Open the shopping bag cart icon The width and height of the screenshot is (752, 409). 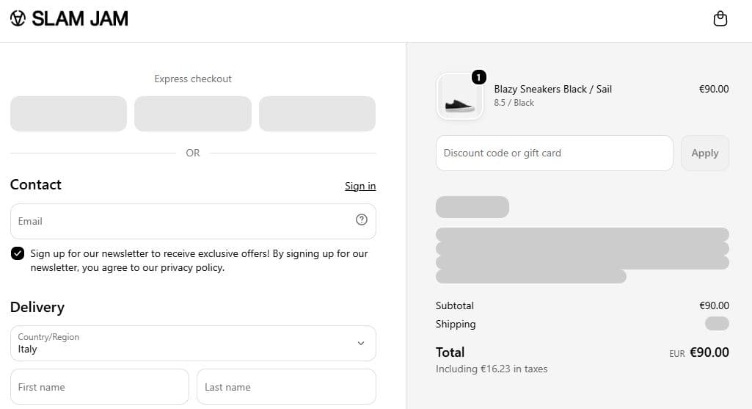tap(720, 18)
